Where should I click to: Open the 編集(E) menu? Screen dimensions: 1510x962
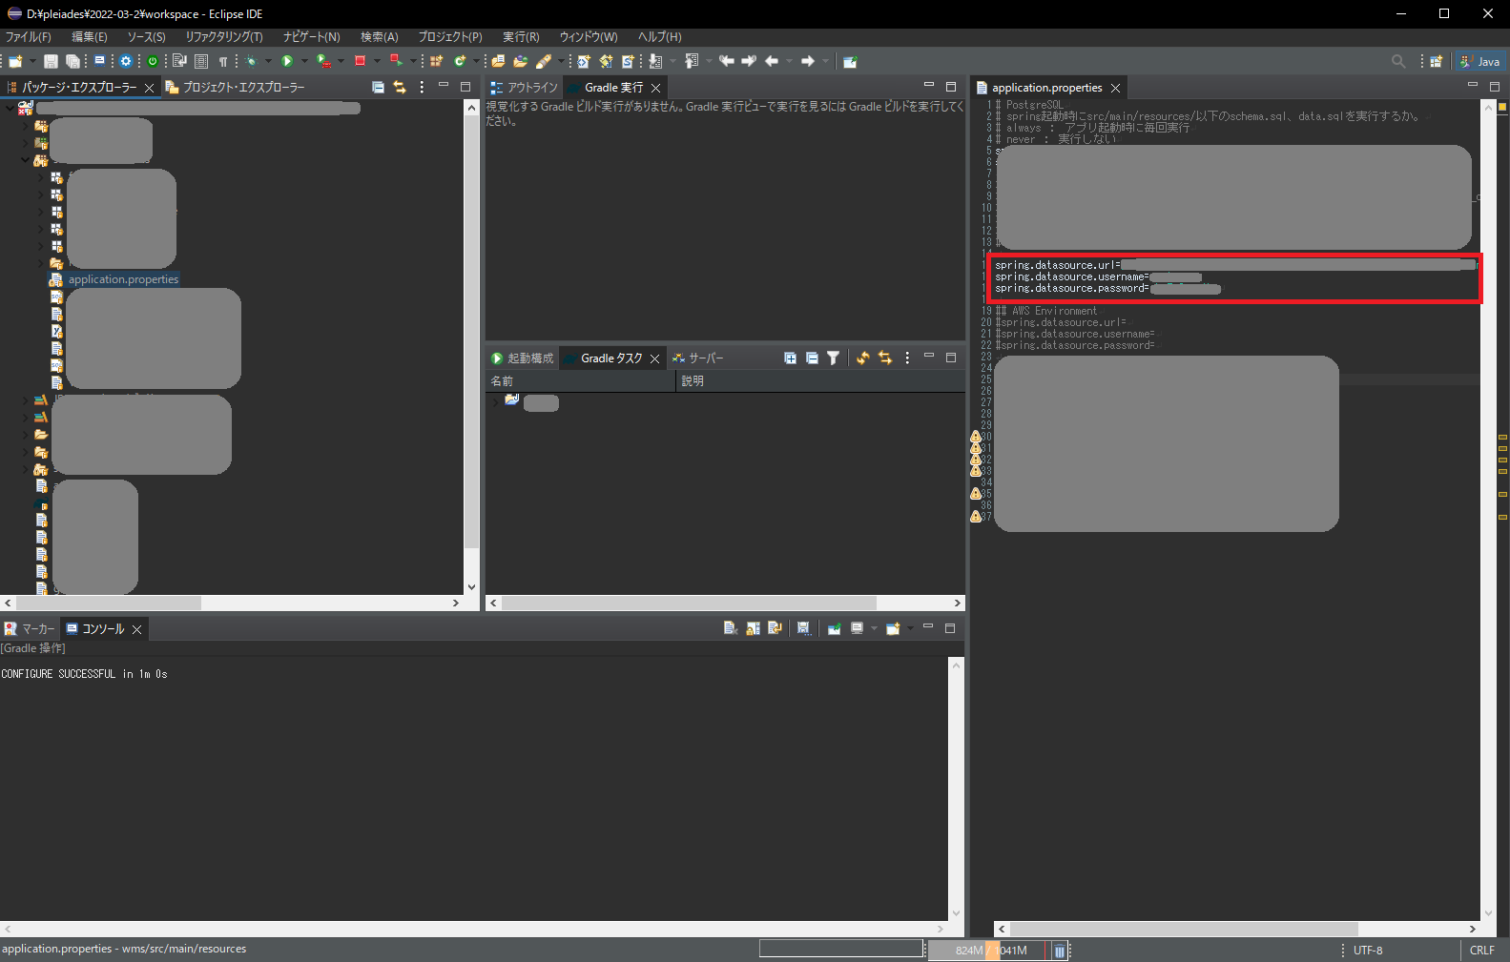90,36
